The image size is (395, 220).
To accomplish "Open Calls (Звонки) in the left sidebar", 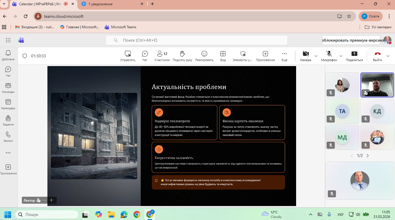I will pyautogui.click(x=8, y=137).
